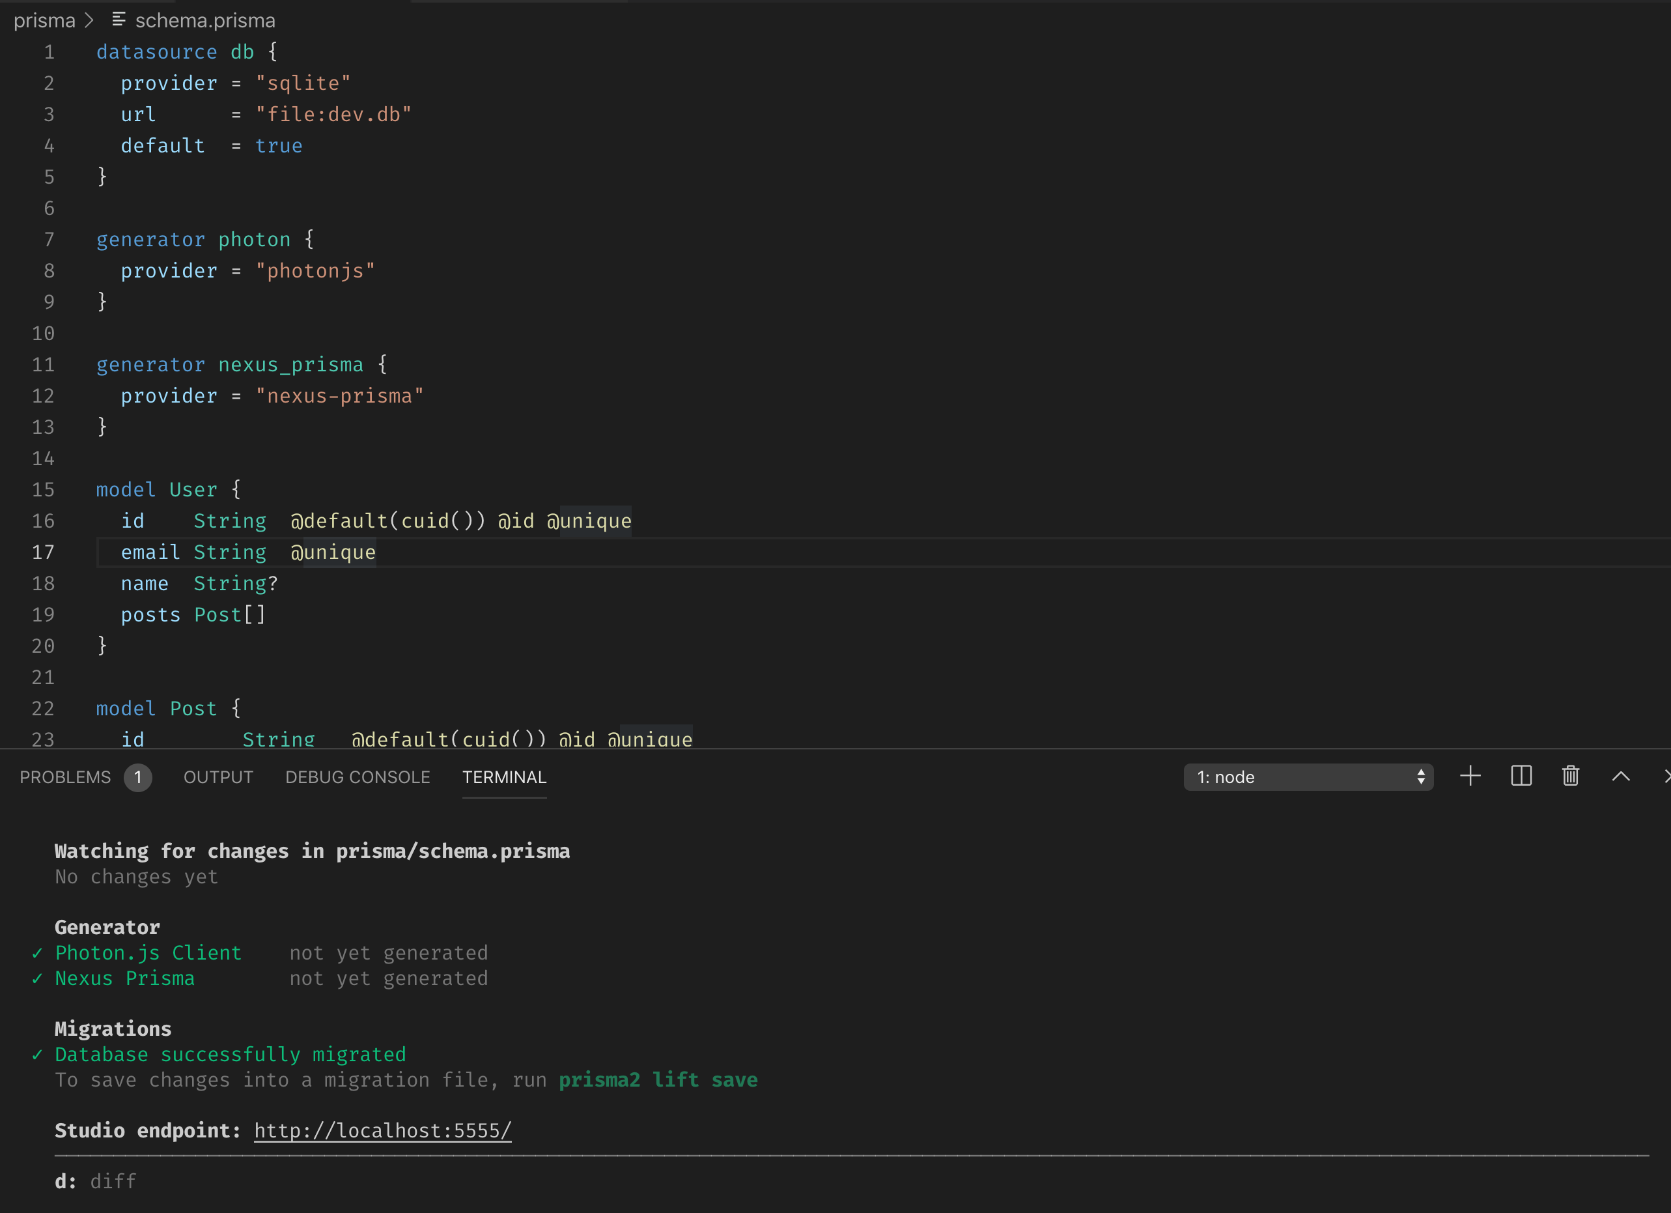Click 'Photon.js Client' in terminal output

click(x=148, y=953)
